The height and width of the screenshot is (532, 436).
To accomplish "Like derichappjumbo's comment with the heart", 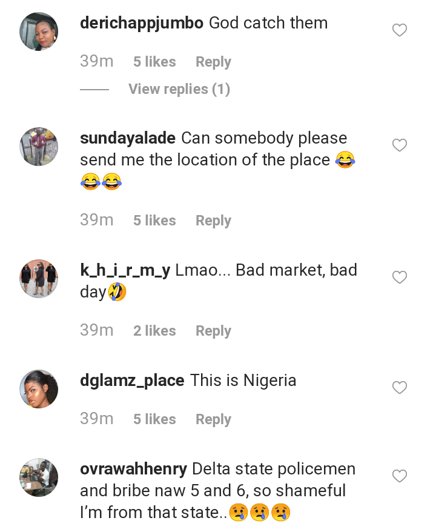I will [x=400, y=30].
